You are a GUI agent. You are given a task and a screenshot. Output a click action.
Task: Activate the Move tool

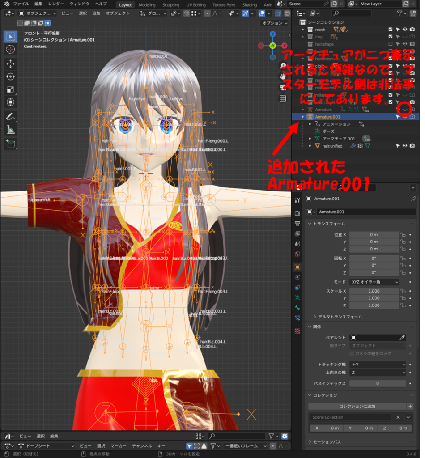click(11, 64)
